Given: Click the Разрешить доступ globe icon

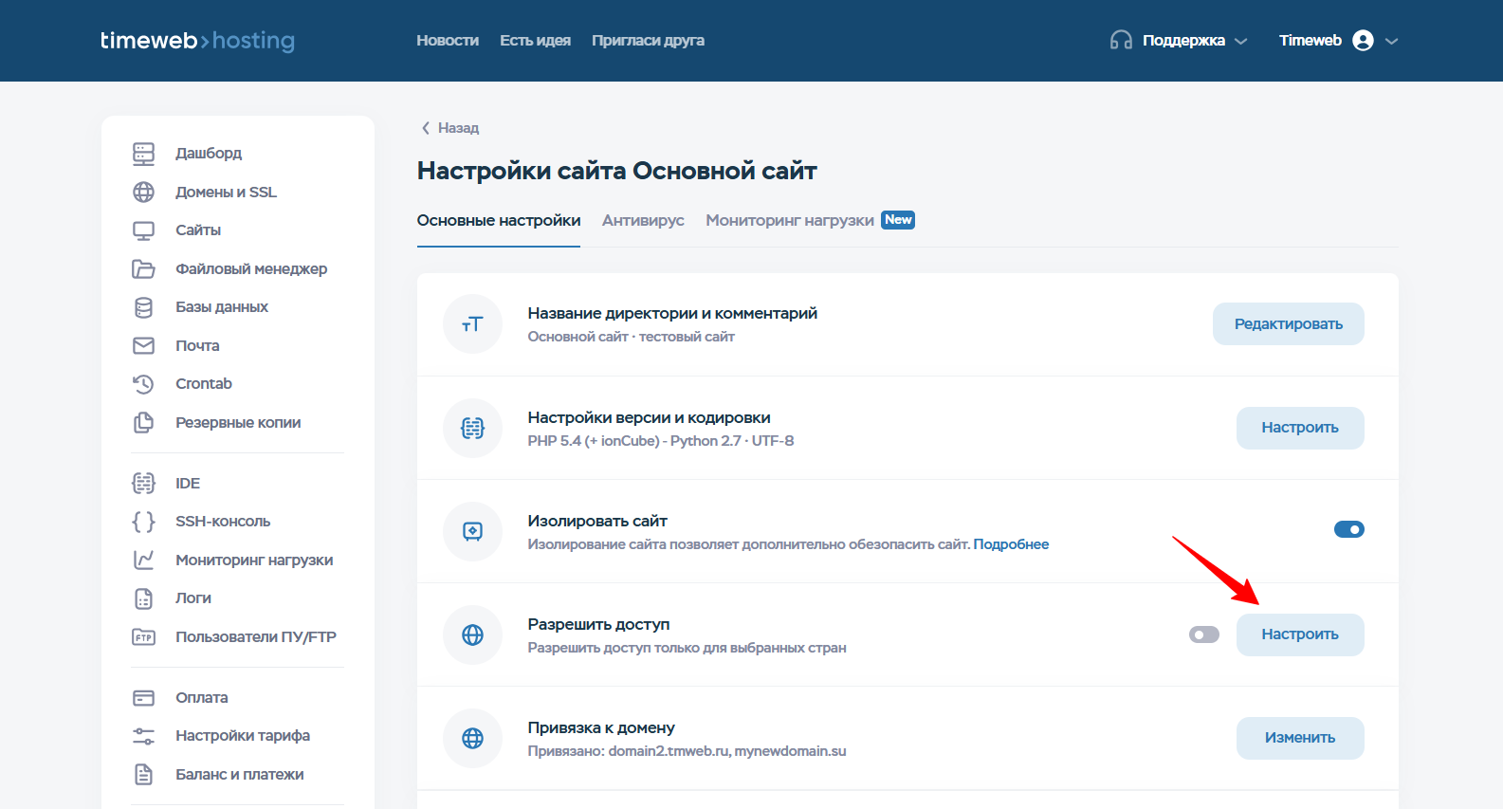Looking at the screenshot, I should pyautogui.click(x=472, y=634).
